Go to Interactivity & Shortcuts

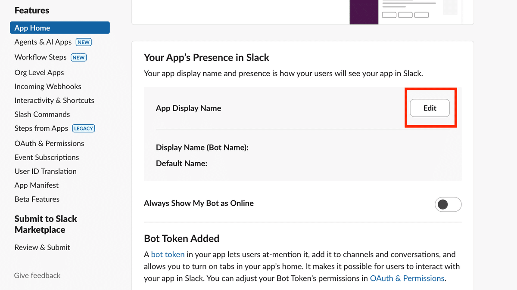[54, 100]
